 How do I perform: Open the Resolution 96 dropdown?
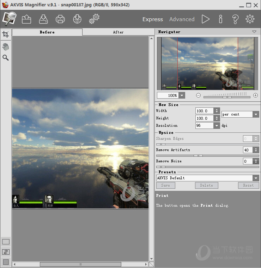(x=217, y=126)
